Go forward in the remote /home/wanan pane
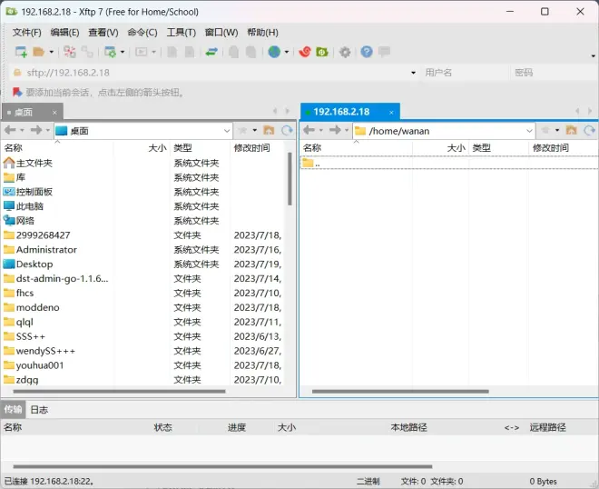Viewport: 599px width, 489px height. pyautogui.click(x=335, y=130)
